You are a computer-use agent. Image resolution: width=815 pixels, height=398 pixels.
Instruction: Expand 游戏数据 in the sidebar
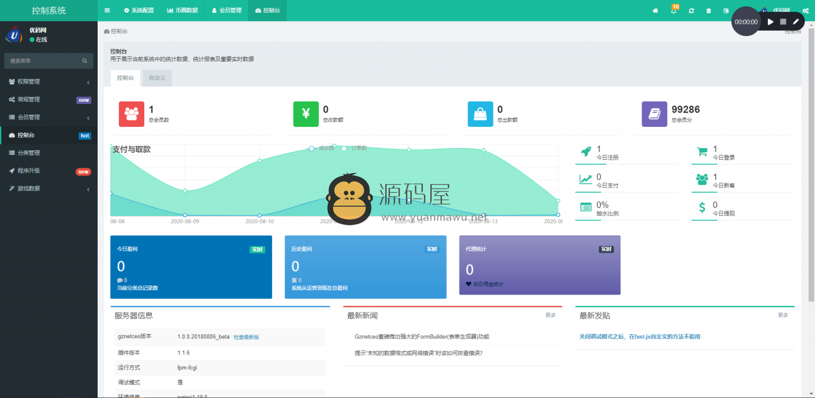(49, 188)
